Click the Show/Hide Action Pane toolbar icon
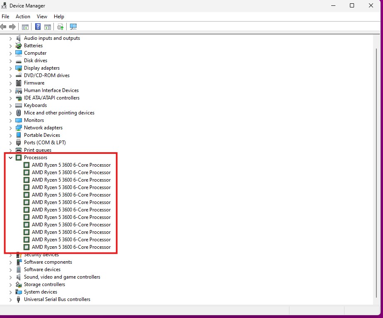Image resolution: width=383 pixels, height=318 pixels. point(48,27)
